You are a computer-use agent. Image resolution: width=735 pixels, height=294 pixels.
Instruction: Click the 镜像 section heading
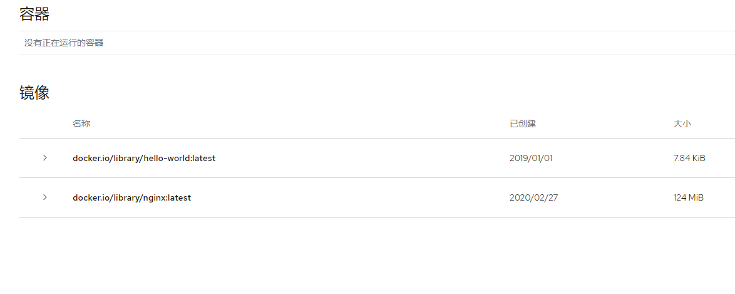coord(34,93)
